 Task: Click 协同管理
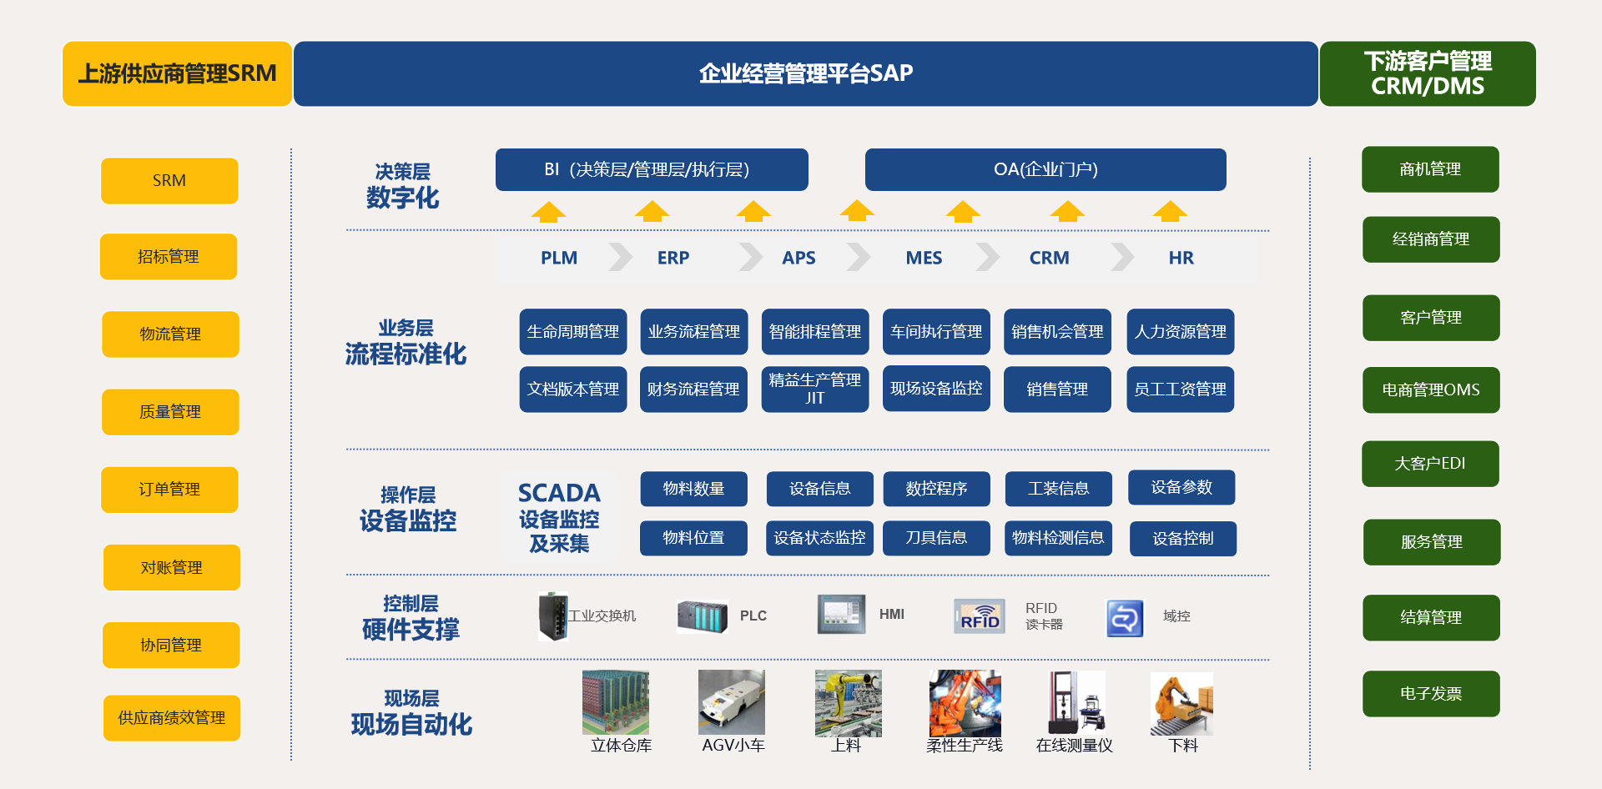coord(171,646)
